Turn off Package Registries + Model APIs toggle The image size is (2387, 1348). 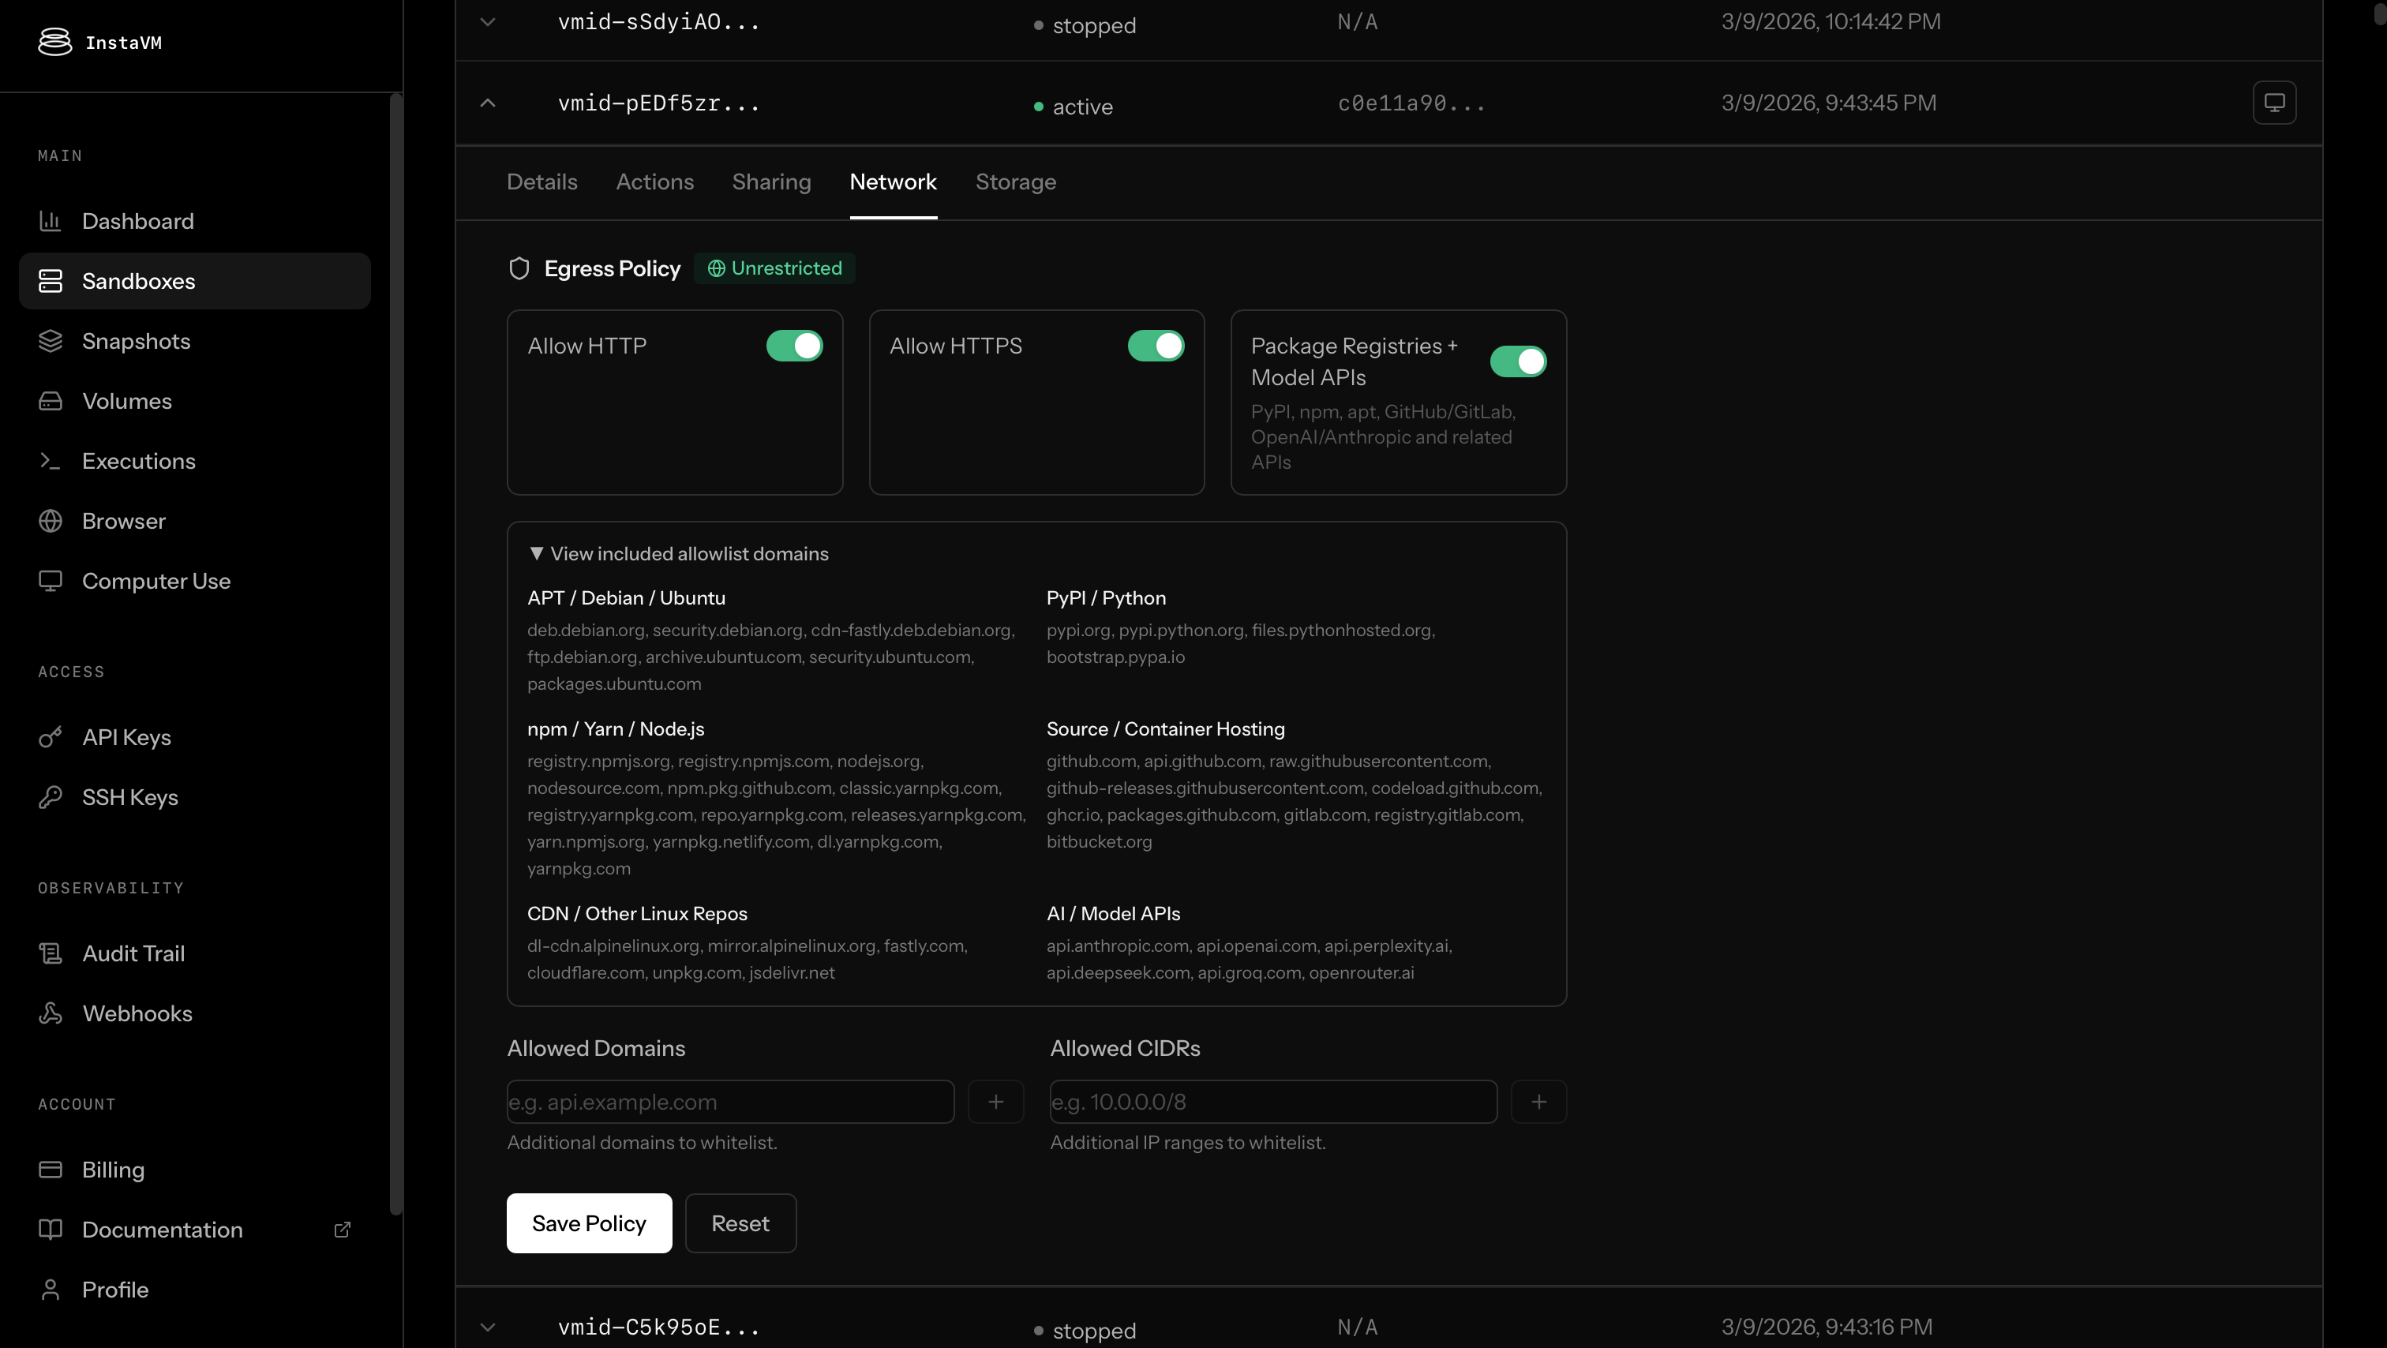click(x=1518, y=361)
